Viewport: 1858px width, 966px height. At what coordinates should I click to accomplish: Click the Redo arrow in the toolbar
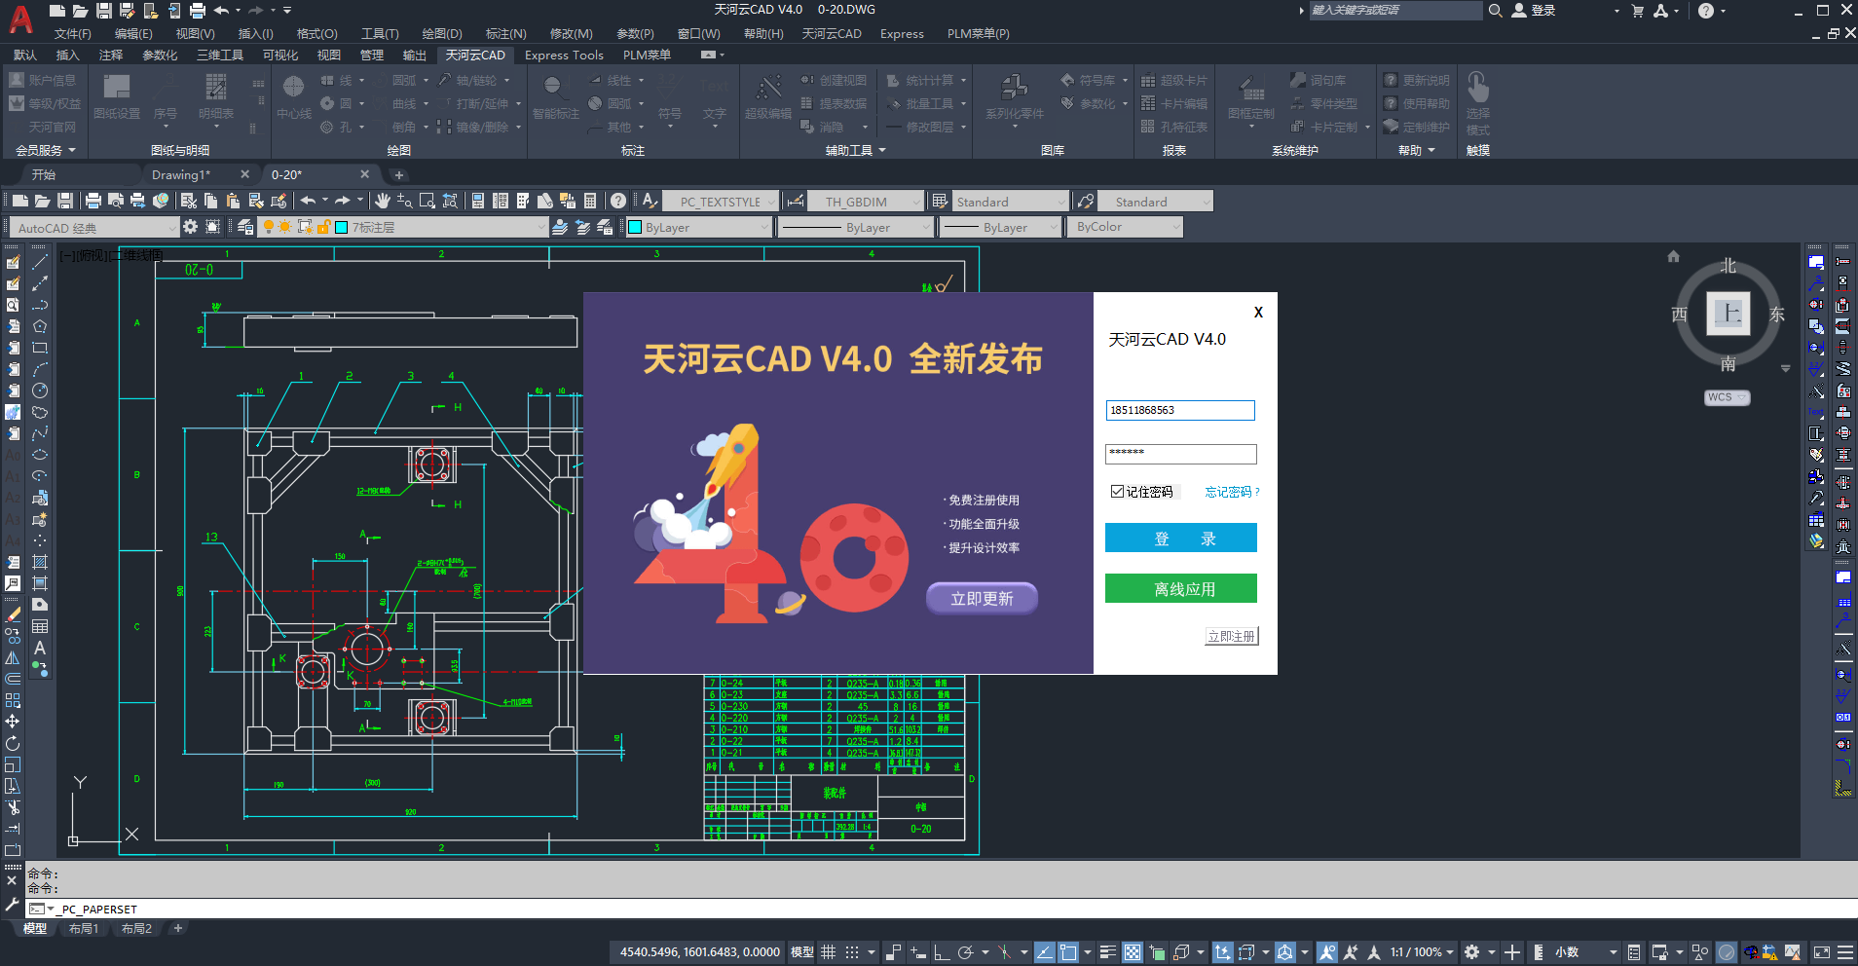(343, 201)
